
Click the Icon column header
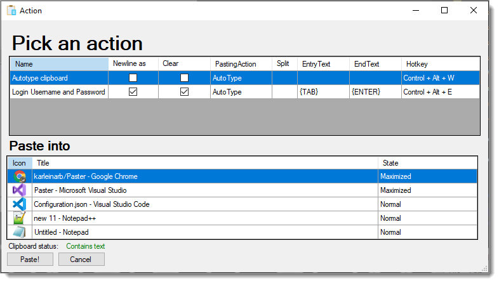pos(20,163)
